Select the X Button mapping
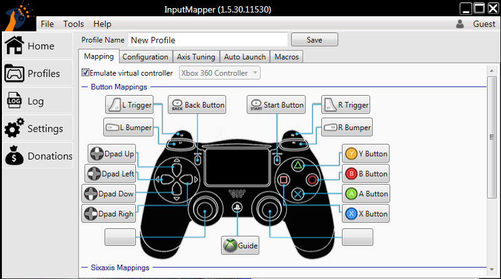The image size is (501, 279). click(366, 213)
